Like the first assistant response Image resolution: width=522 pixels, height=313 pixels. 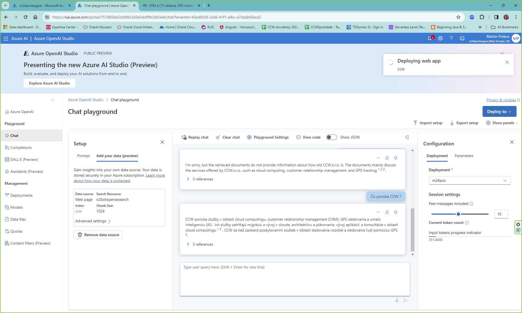(387, 158)
